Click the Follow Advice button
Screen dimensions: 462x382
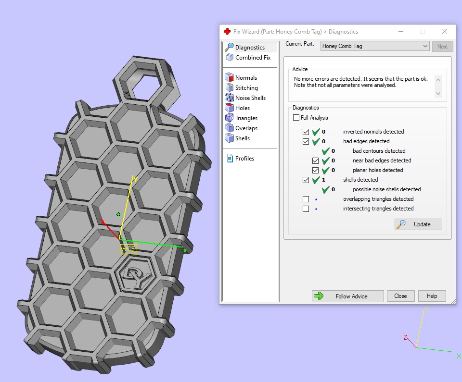[x=347, y=296]
